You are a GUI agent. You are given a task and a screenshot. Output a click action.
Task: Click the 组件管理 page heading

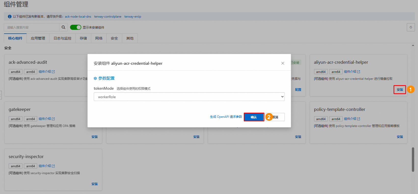click(x=16, y=4)
